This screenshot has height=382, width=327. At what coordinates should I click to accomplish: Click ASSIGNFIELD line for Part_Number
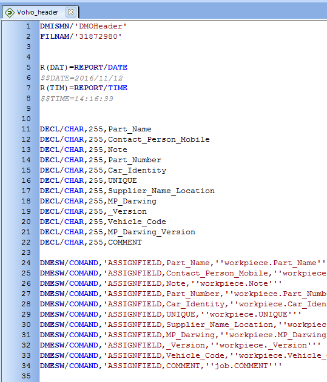pyautogui.click(x=183, y=294)
